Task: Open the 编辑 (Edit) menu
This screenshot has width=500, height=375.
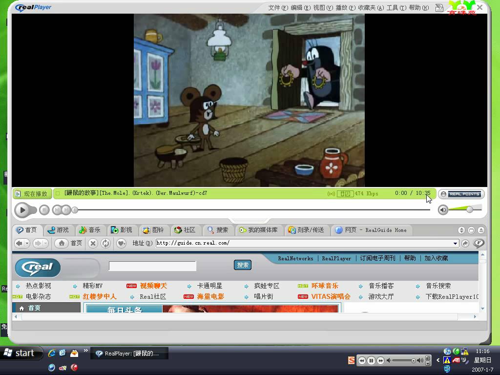Action: click(300, 8)
